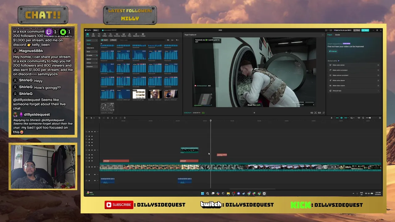Click the Share button
395x222 pixels.
(357, 30)
